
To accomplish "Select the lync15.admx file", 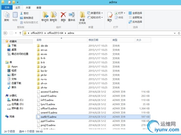I will point(48,104).
